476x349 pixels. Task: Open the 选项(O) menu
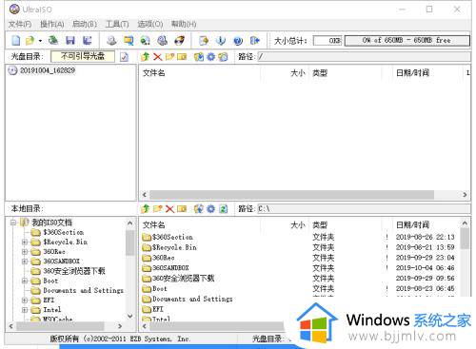coord(150,24)
